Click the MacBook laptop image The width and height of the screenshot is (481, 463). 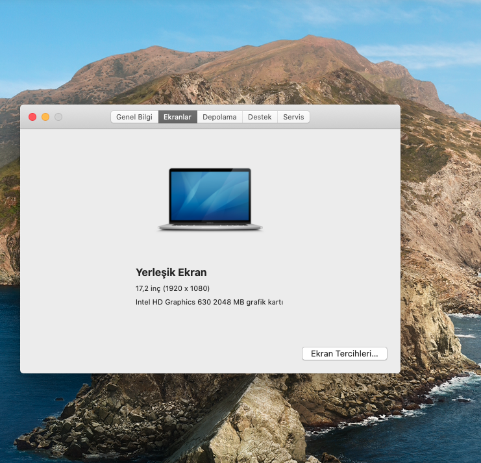coord(210,199)
